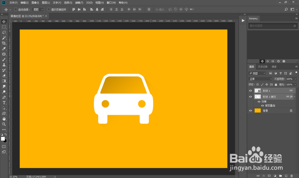Open the workspace switcher dropdown
Screen dimensions: 299x178
(293, 9)
